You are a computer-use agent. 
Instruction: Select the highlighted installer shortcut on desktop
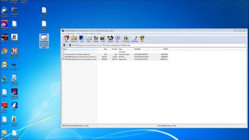44,41
